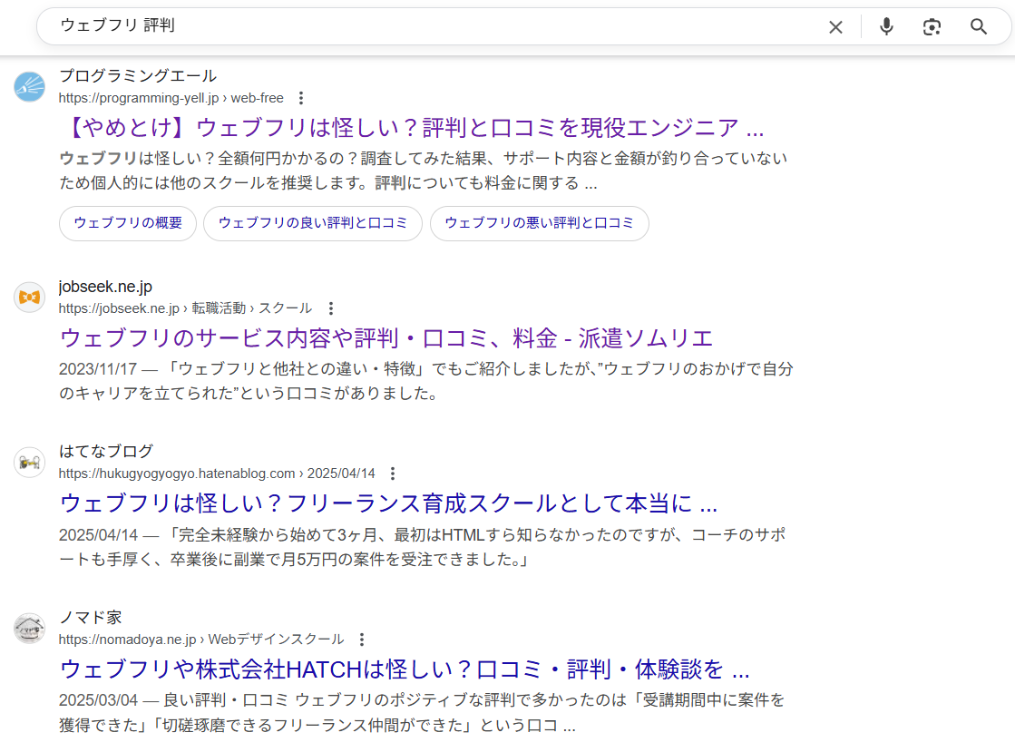The image size is (1015, 752).
Task: Click the プログラミングエール site favicon
Action: (30, 87)
